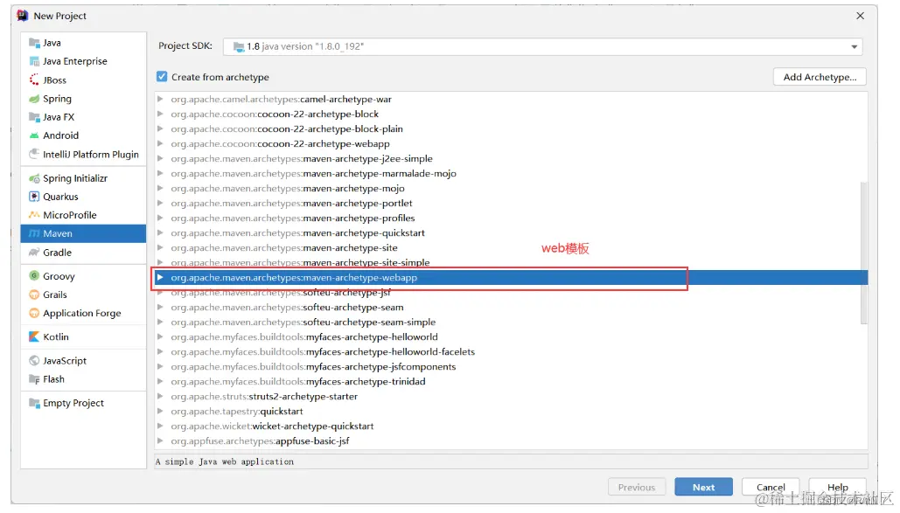Click the IntelliJ logo in title bar
The height and width of the screenshot is (513, 900).
pos(23,16)
